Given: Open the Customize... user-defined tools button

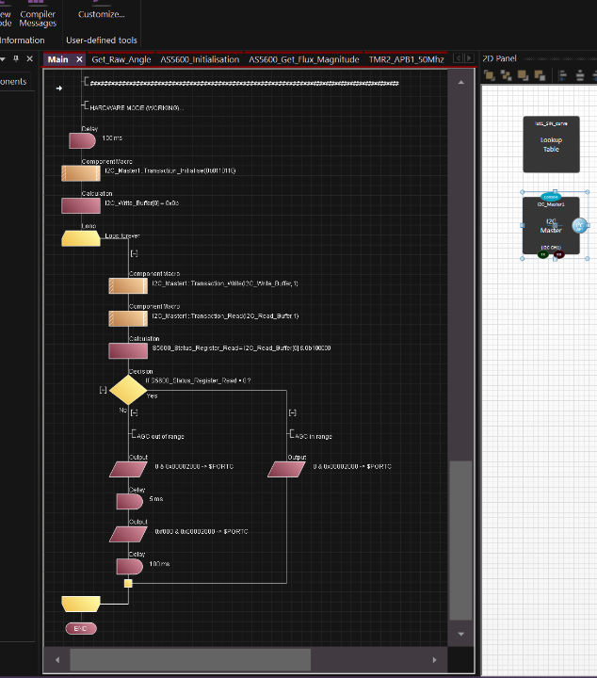Looking at the screenshot, I should point(101,14).
